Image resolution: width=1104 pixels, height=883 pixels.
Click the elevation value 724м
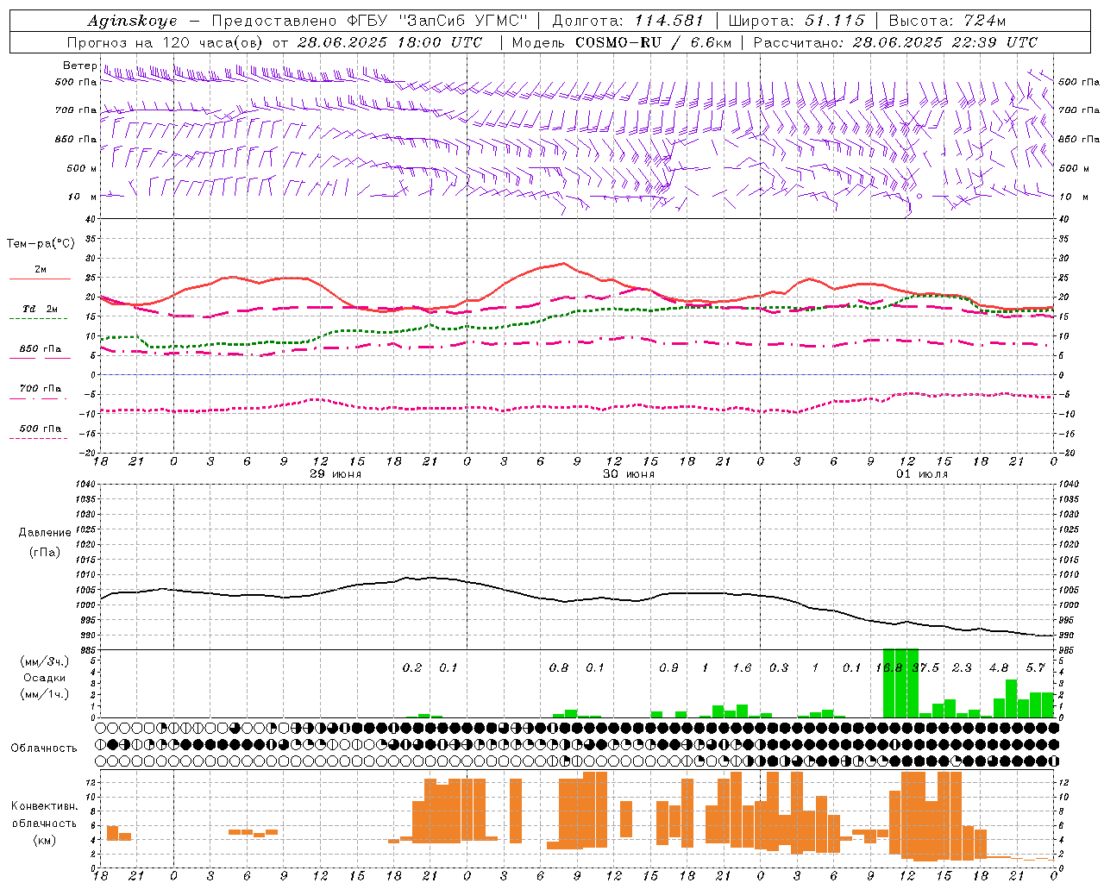point(985,21)
